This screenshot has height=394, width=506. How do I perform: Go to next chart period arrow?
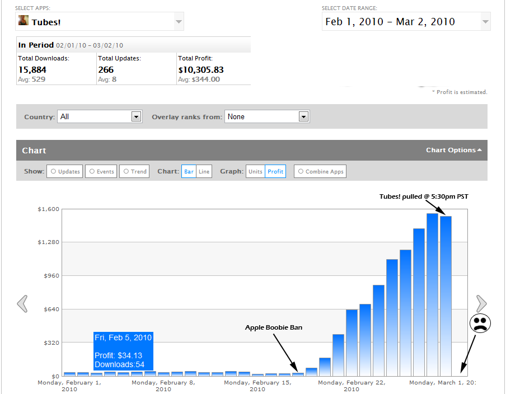click(481, 303)
